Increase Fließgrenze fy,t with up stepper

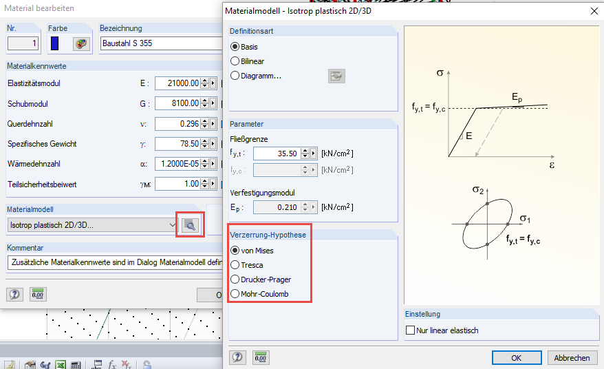pyautogui.click(x=305, y=151)
